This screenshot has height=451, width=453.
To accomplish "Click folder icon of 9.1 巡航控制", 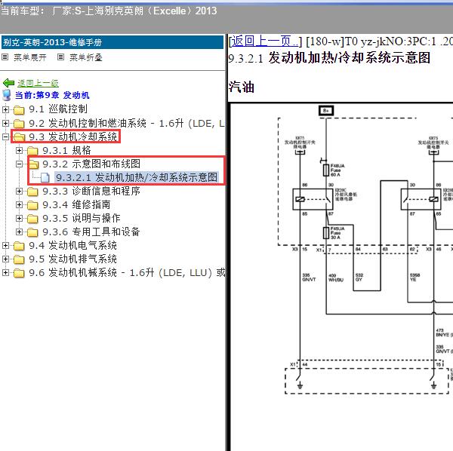I will [x=19, y=110].
